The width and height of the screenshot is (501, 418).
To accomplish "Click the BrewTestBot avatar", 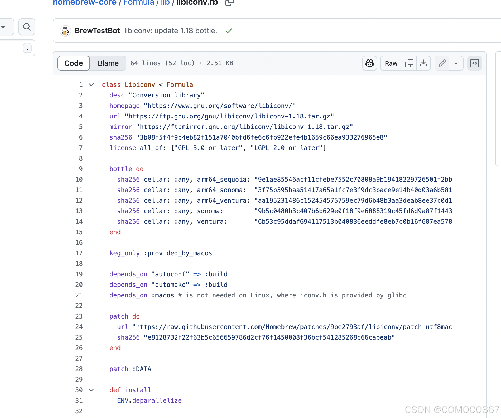I will 65,31.
